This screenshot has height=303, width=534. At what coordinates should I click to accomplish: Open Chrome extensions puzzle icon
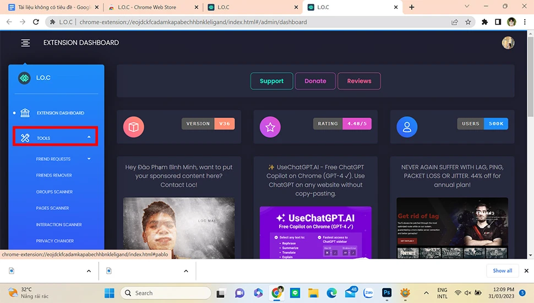tap(484, 22)
